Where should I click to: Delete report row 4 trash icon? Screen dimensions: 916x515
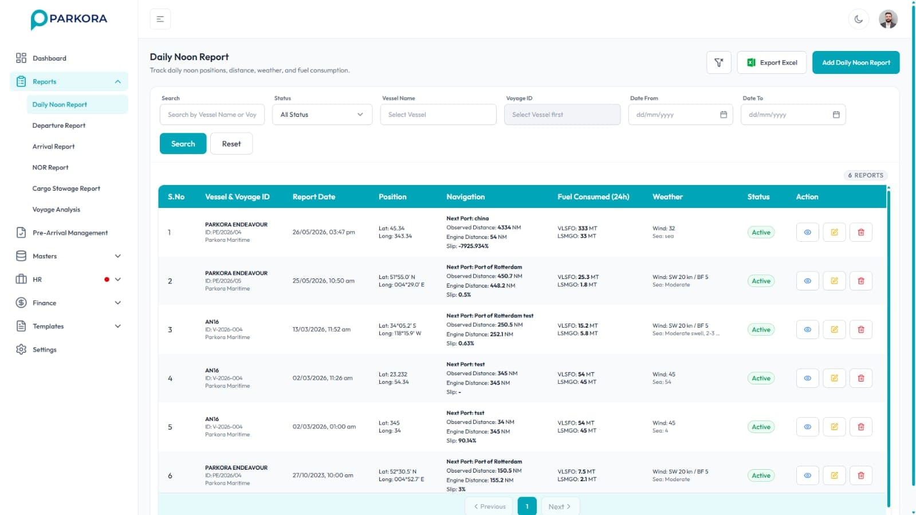coord(860,378)
